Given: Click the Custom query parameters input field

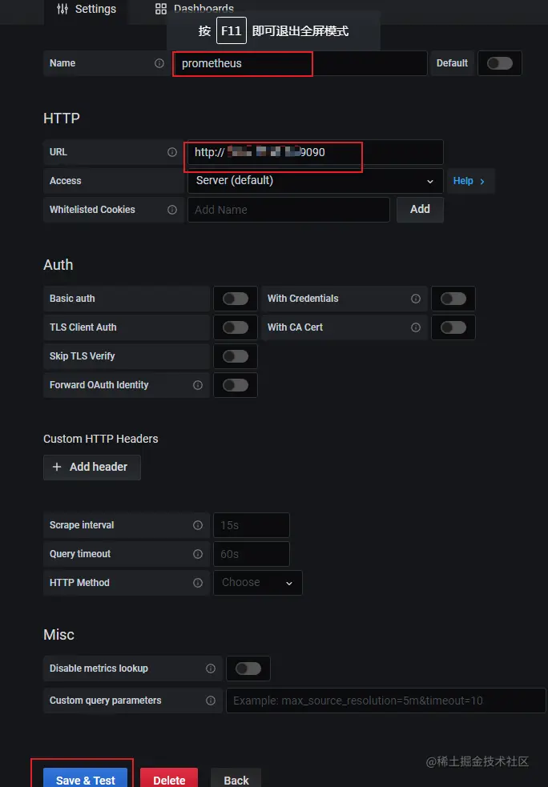Looking at the screenshot, I should pyautogui.click(x=385, y=701).
